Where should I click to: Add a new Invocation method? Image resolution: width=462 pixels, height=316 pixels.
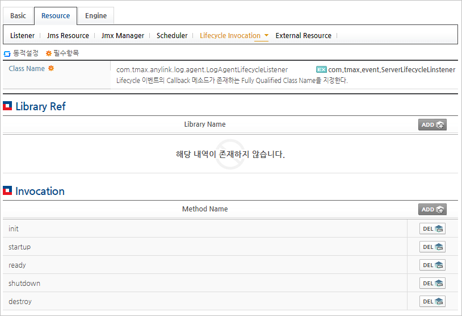point(432,209)
